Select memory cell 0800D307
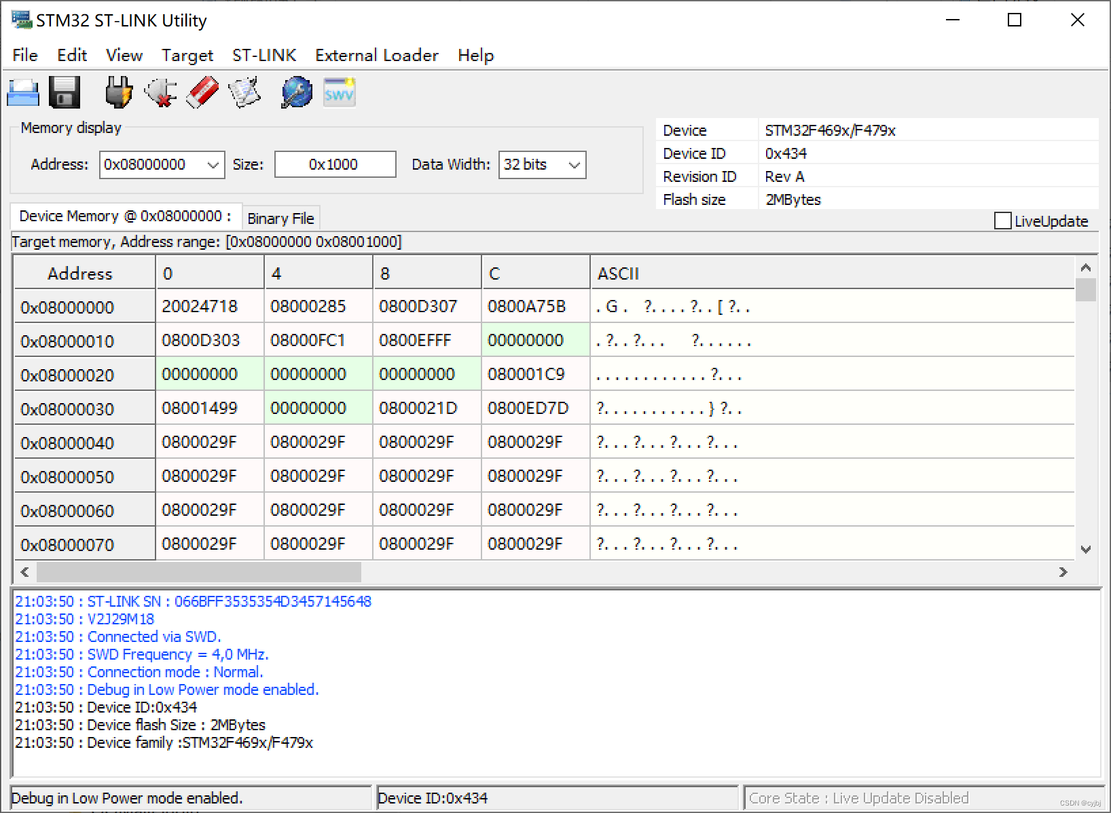This screenshot has width=1111, height=813. [426, 306]
